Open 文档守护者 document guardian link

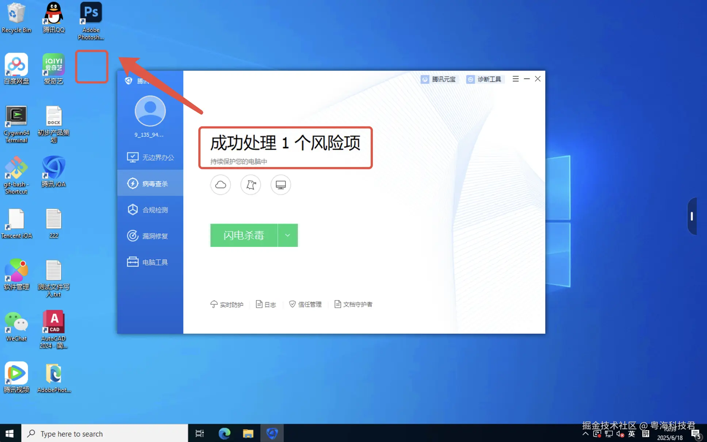coord(353,304)
